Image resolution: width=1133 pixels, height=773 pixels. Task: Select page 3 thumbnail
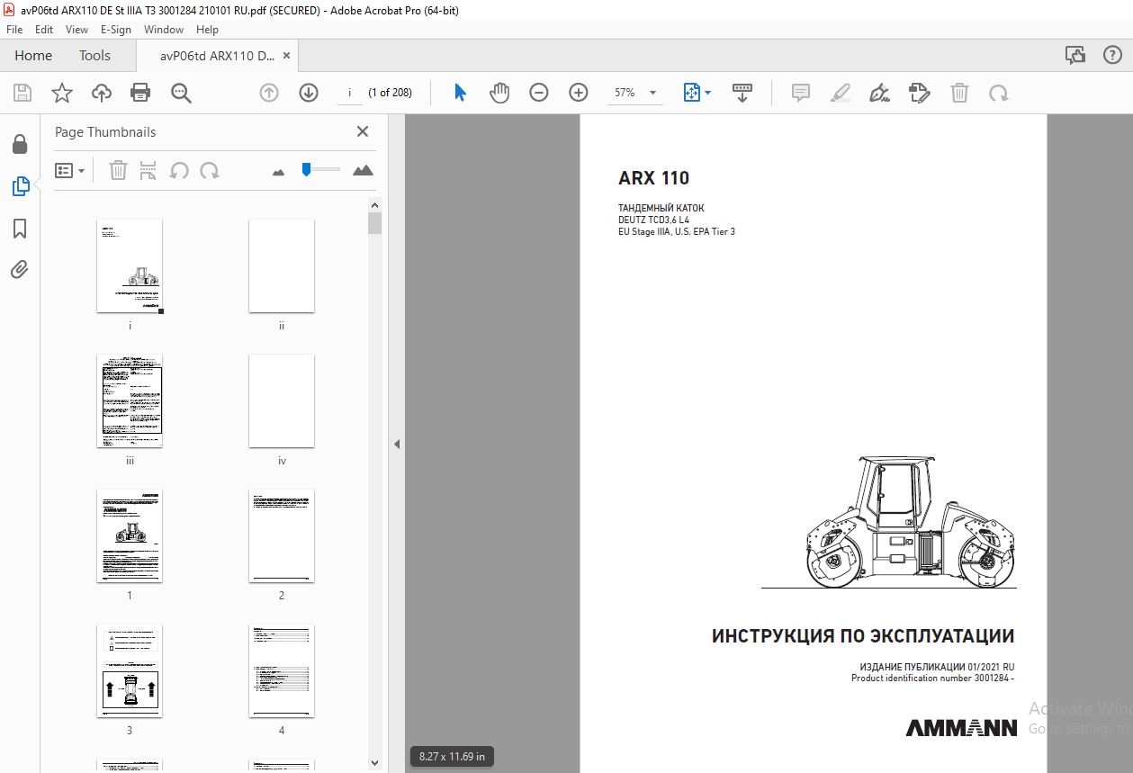[x=130, y=671]
